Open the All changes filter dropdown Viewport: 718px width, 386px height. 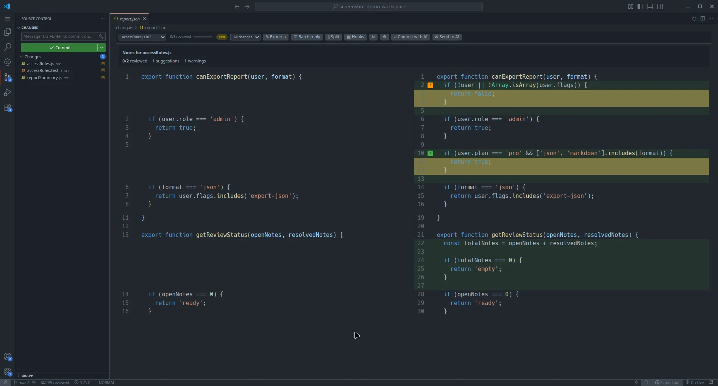245,37
